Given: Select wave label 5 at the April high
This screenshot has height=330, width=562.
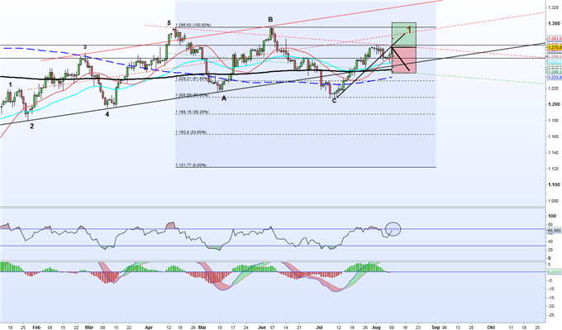Looking at the screenshot, I should click(169, 23).
